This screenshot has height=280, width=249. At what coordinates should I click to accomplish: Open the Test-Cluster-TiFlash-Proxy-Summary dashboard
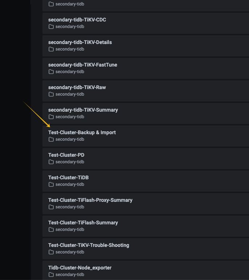point(90,200)
